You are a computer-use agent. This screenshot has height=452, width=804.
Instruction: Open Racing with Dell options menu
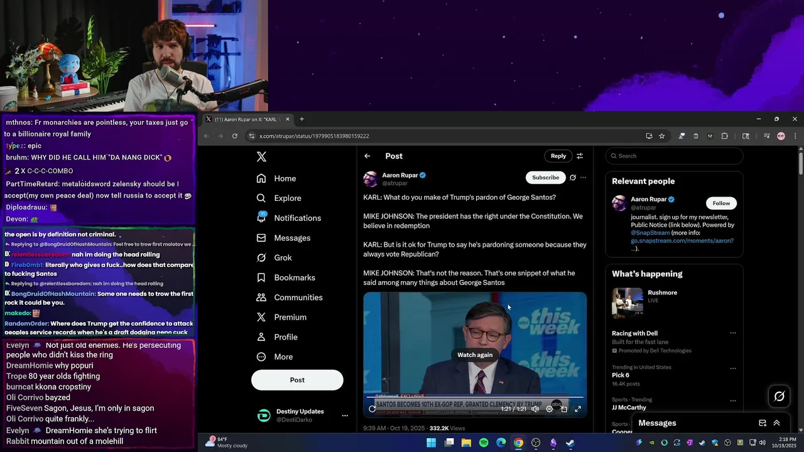pos(732,333)
